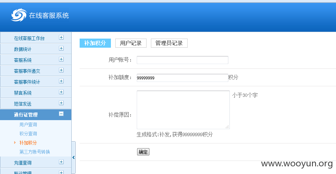Expand 客服事件递交 with its plus icon
336x174 pixels.
[61, 70]
